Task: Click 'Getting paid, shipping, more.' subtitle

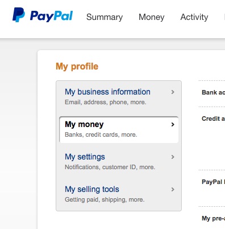Action: 105,199
